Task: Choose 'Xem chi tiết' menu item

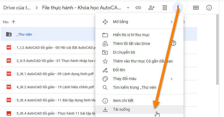Action: click(x=139, y=101)
